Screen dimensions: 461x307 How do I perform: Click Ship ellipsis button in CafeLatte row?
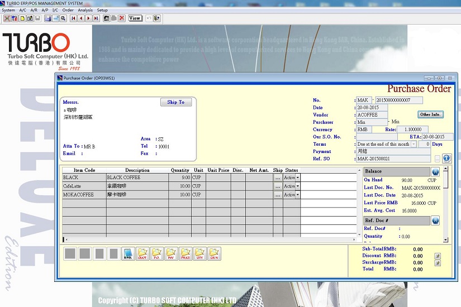(278, 186)
